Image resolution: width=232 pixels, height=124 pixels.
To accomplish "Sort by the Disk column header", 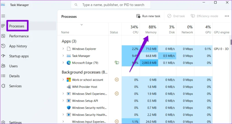I will pos(167,29).
